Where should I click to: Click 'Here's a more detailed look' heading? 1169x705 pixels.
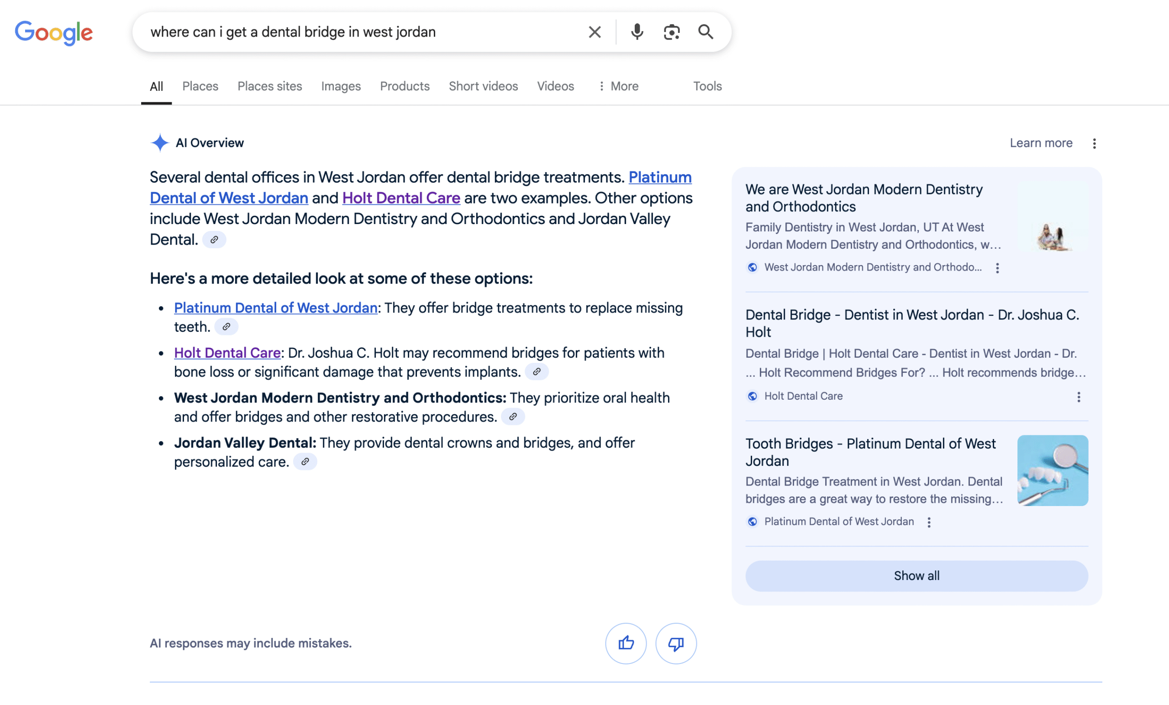pos(341,279)
